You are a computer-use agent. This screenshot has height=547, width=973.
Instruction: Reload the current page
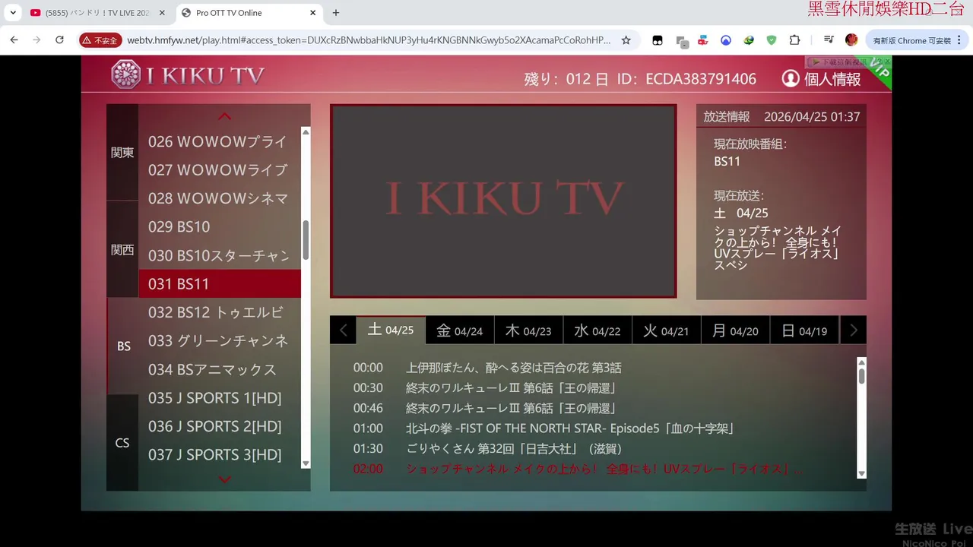pyautogui.click(x=59, y=40)
